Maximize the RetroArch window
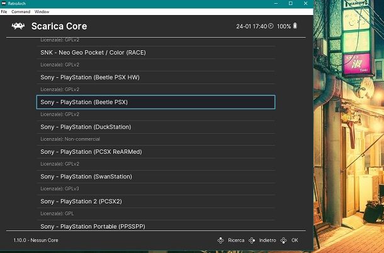This screenshot has height=253, width=384. pyautogui.click(x=291, y=3)
